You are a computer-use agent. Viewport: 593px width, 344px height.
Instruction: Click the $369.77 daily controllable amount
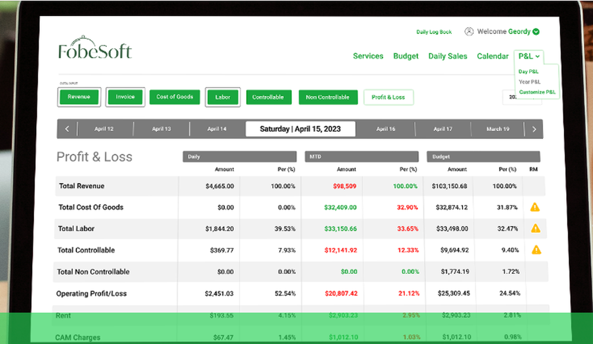(222, 250)
